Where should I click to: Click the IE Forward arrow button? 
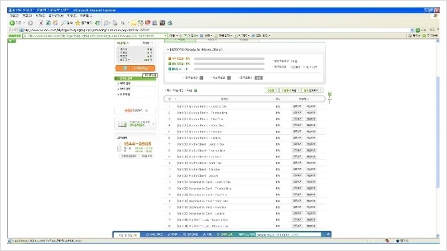point(30,23)
